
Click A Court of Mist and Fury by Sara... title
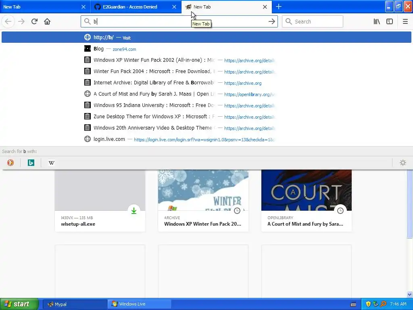point(305,224)
